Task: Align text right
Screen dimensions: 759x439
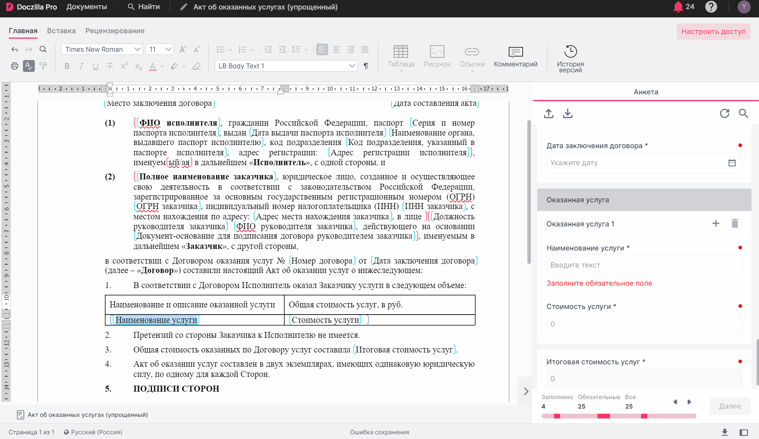Action: coord(351,49)
